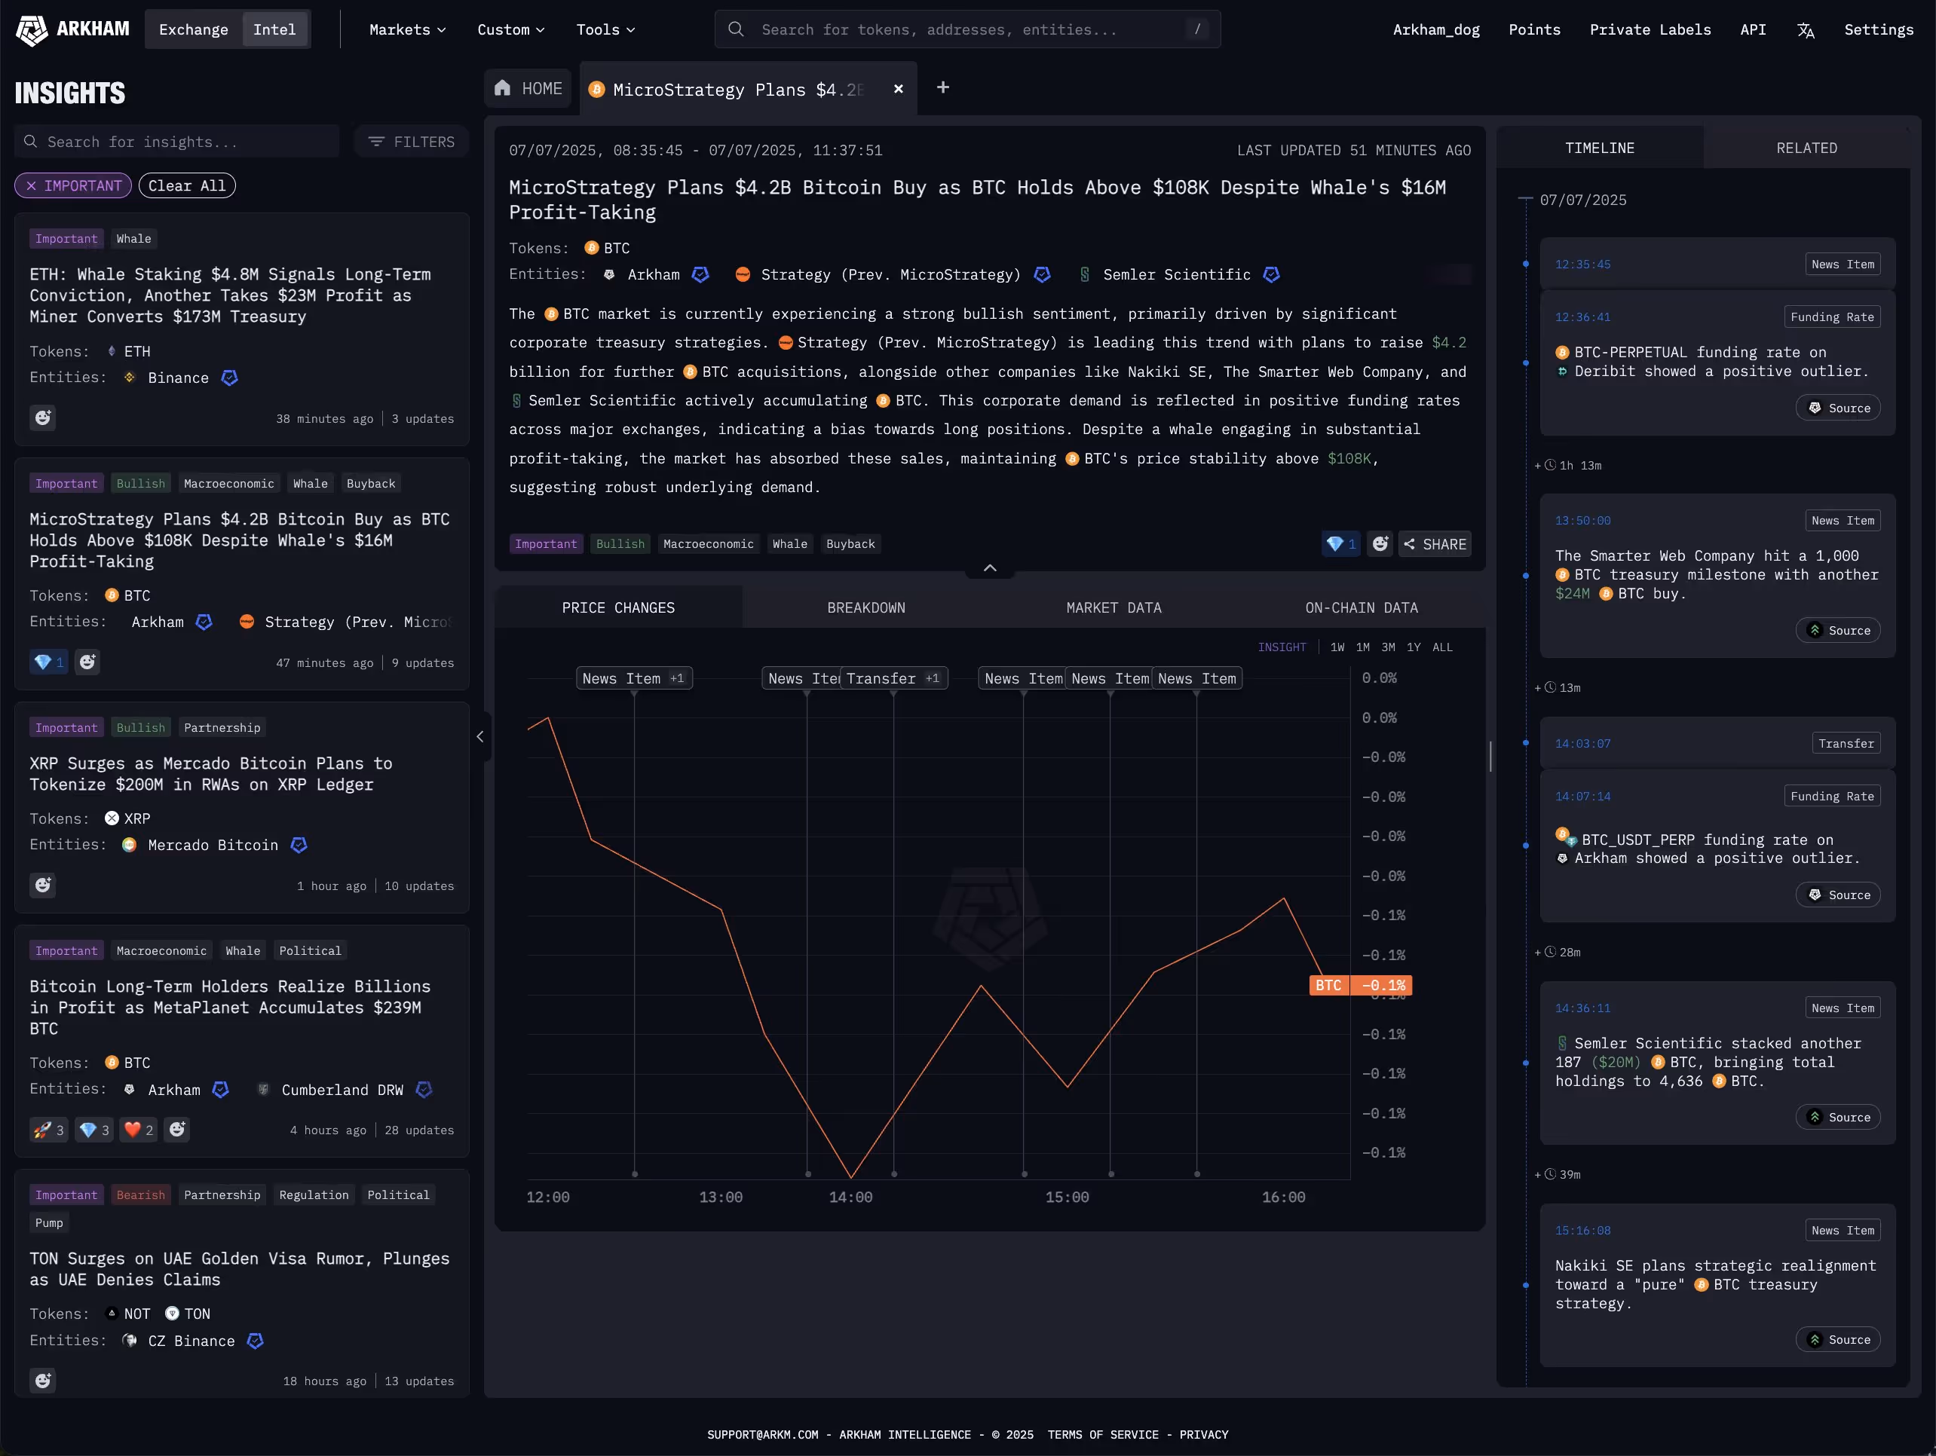Click the SHARE button
Screen dimensions: 1936x1456
tap(1435, 544)
